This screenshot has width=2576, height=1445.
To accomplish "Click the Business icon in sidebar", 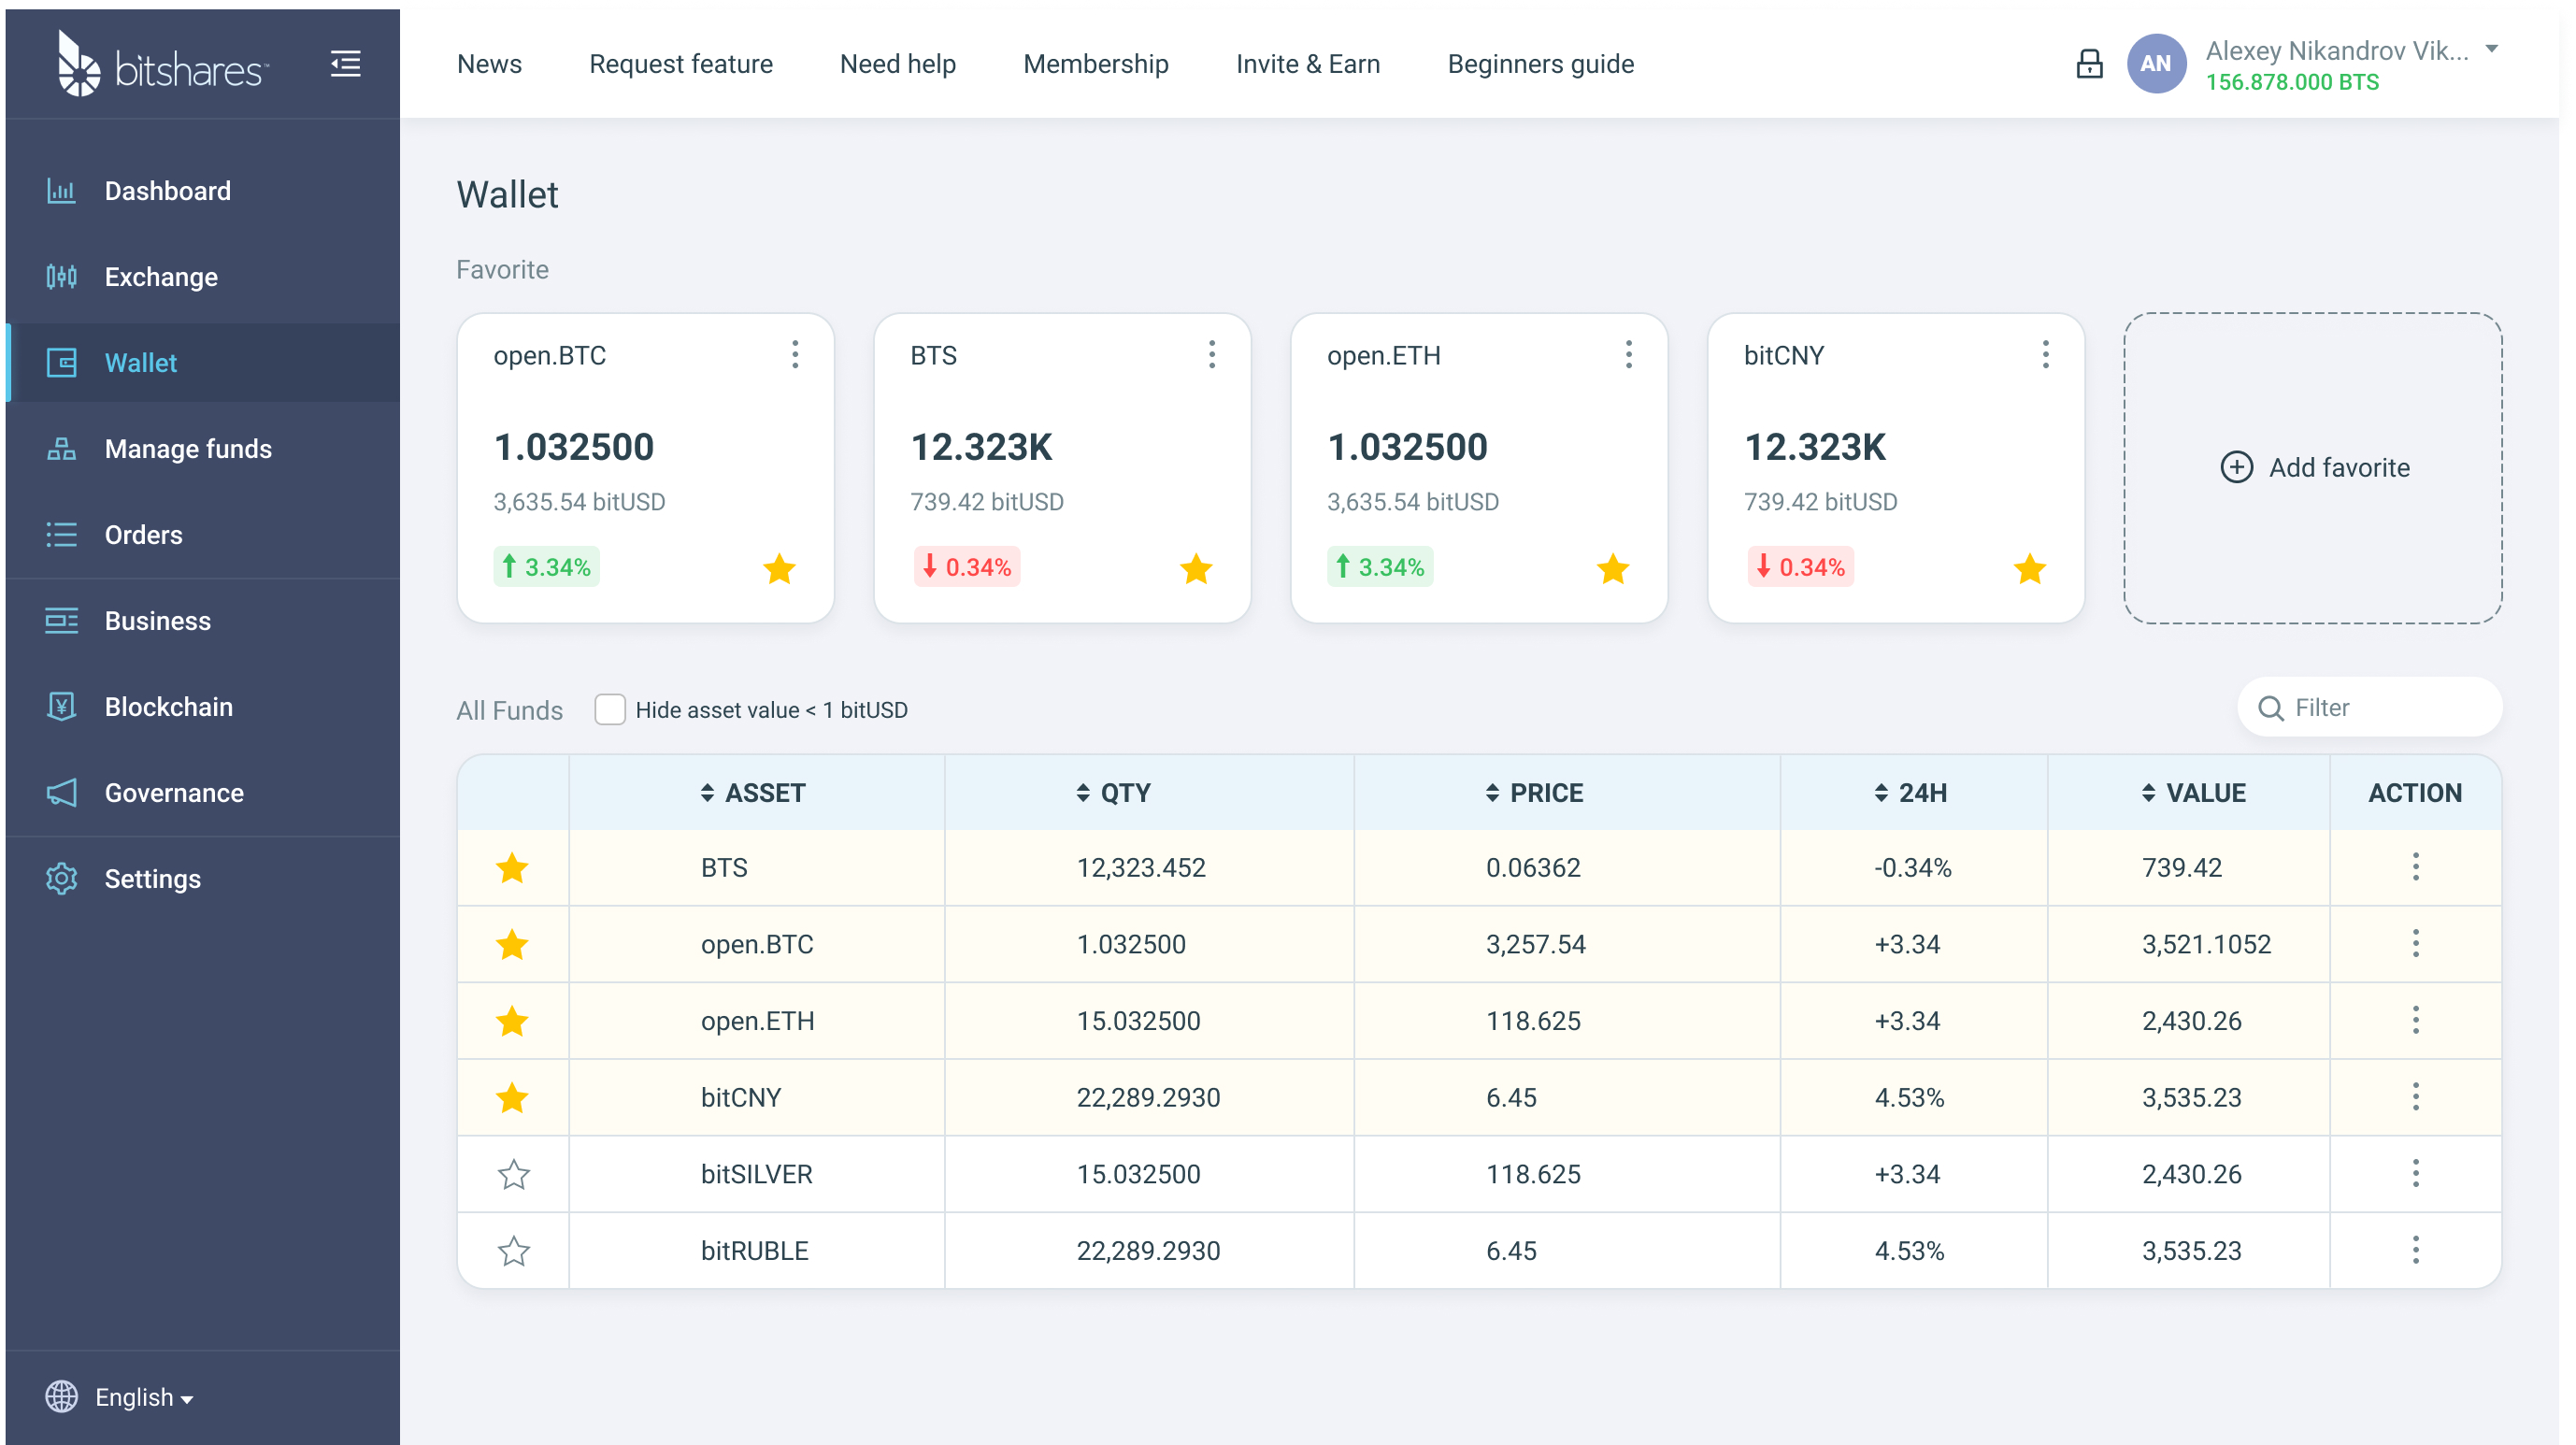I will pyautogui.click(x=61, y=621).
